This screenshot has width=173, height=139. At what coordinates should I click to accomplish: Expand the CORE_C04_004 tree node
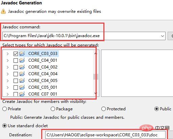[7, 74]
